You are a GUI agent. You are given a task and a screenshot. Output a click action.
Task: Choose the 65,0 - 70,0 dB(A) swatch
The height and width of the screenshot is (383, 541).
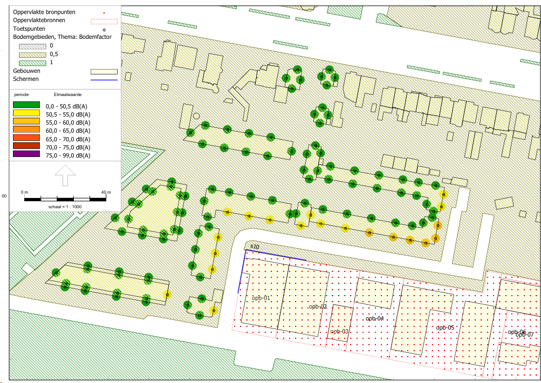pos(26,138)
